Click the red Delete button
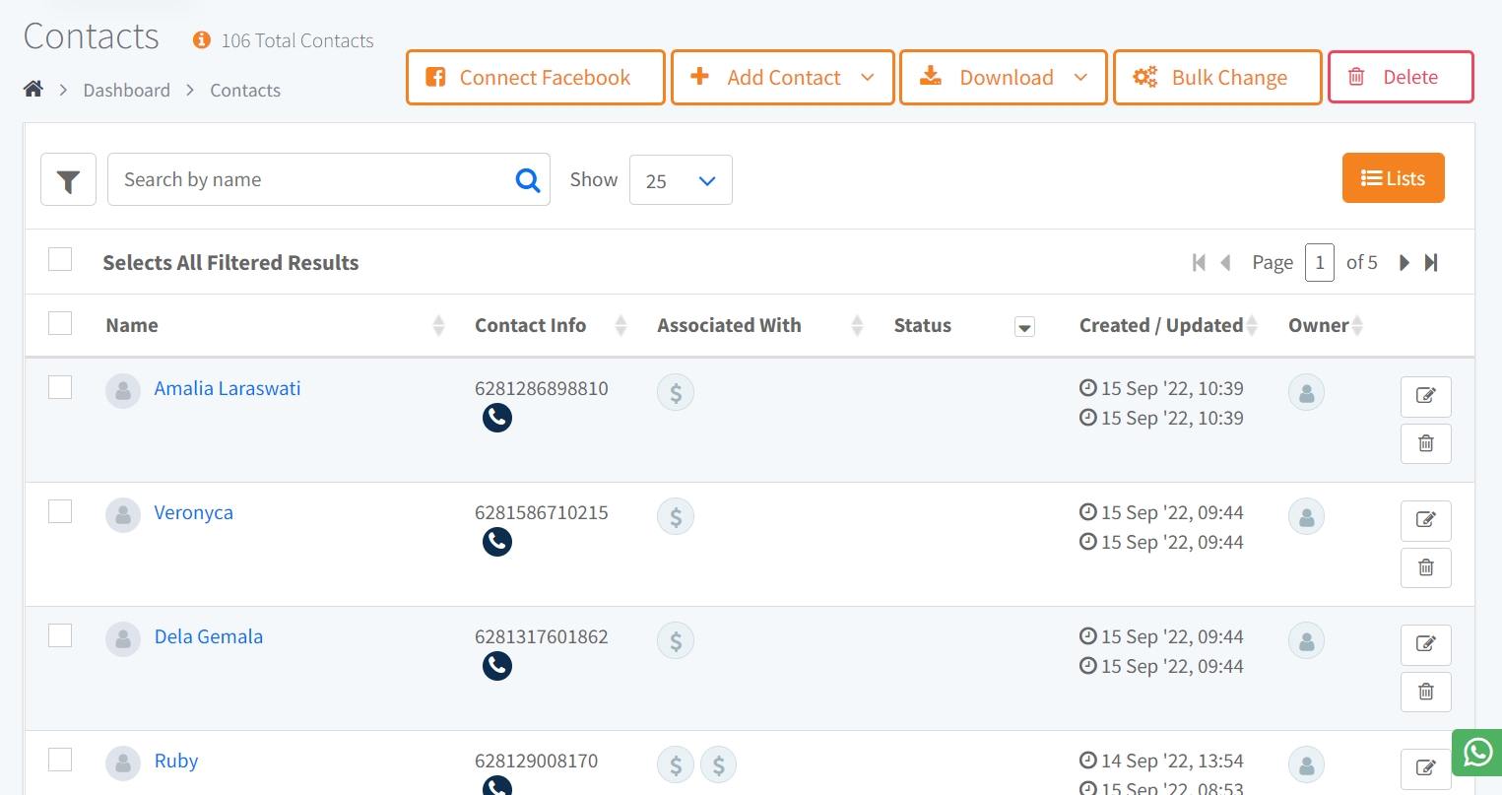This screenshot has width=1502, height=795. (1401, 77)
